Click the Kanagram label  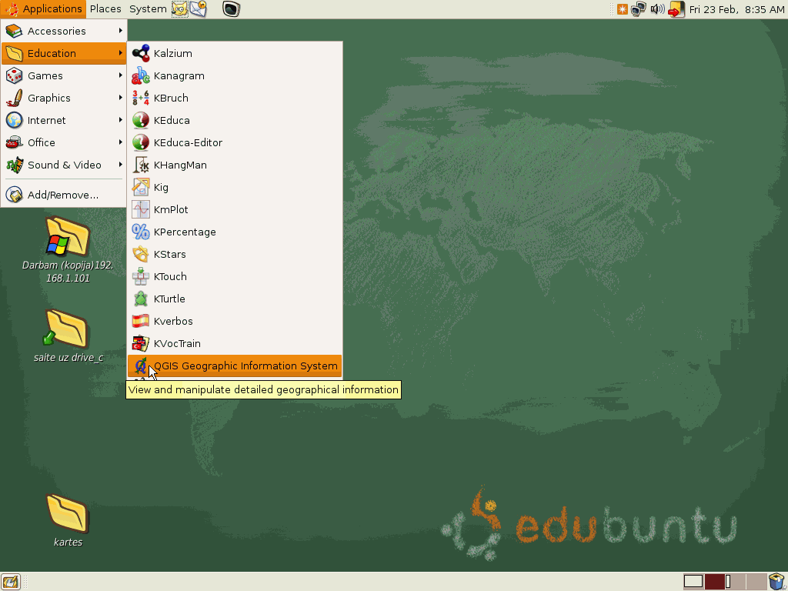tap(179, 76)
